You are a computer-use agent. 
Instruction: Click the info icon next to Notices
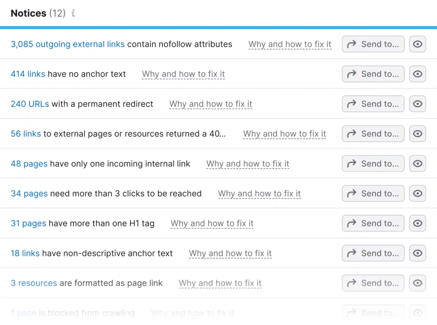73,13
